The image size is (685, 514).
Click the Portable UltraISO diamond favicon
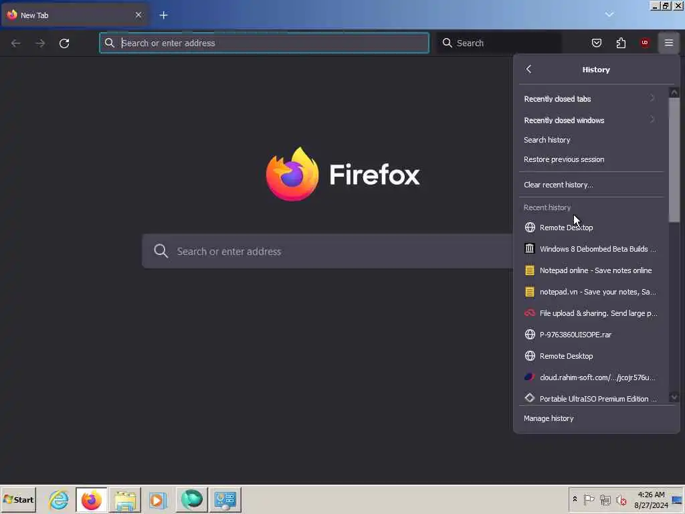(x=530, y=398)
